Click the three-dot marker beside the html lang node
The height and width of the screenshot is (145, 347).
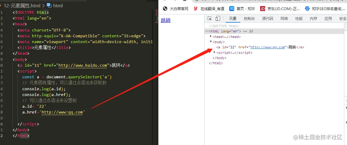pyautogui.click(x=207, y=32)
